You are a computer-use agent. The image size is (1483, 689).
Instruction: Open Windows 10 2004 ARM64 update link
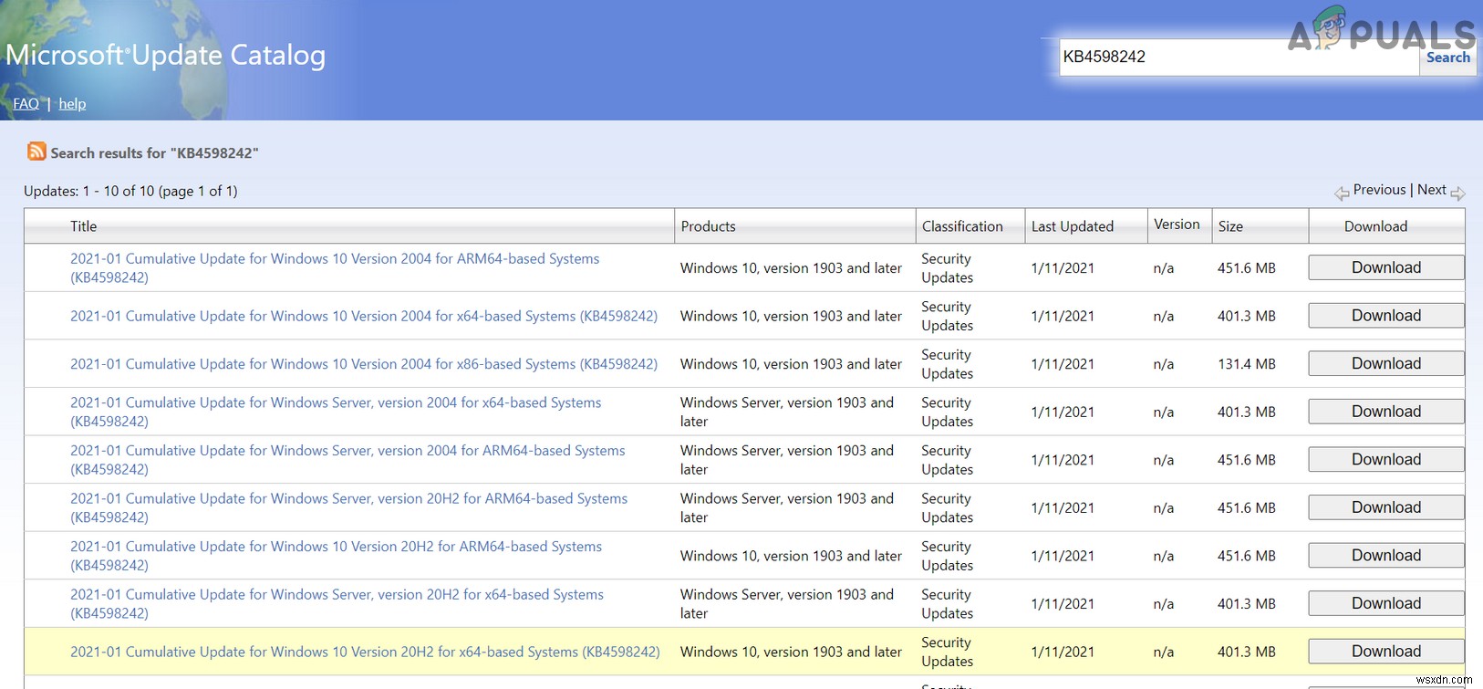tap(335, 259)
